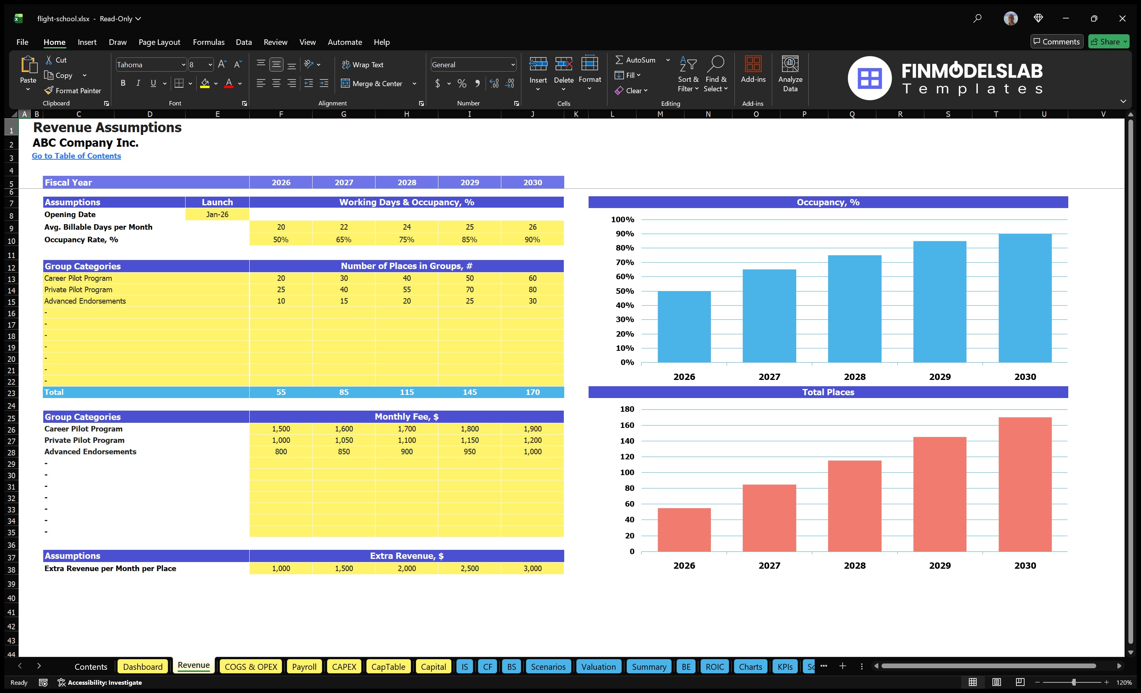The height and width of the screenshot is (693, 1141).
Task: Click the Analyze Data icon
Action: tap(790, 74)
